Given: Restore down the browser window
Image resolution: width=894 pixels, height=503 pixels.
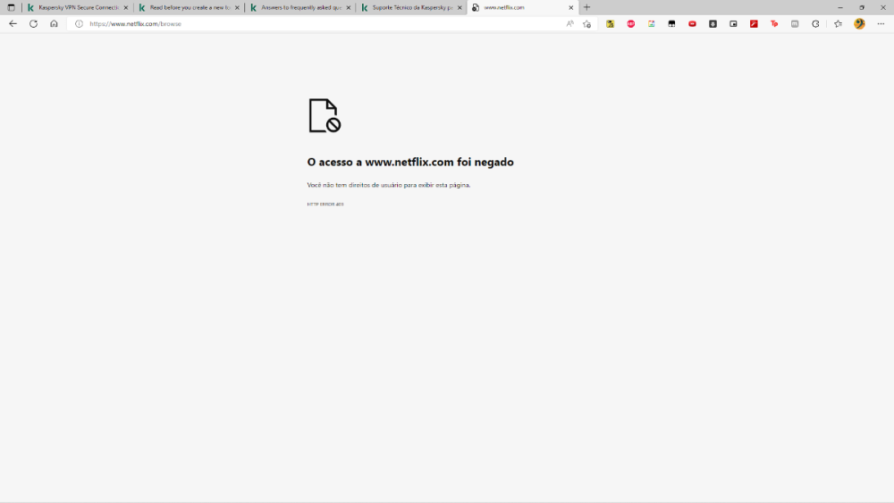Looking at the screenshot, I should coord(862,7).
